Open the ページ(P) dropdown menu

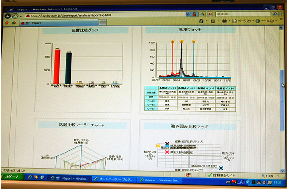pos(243,21)
